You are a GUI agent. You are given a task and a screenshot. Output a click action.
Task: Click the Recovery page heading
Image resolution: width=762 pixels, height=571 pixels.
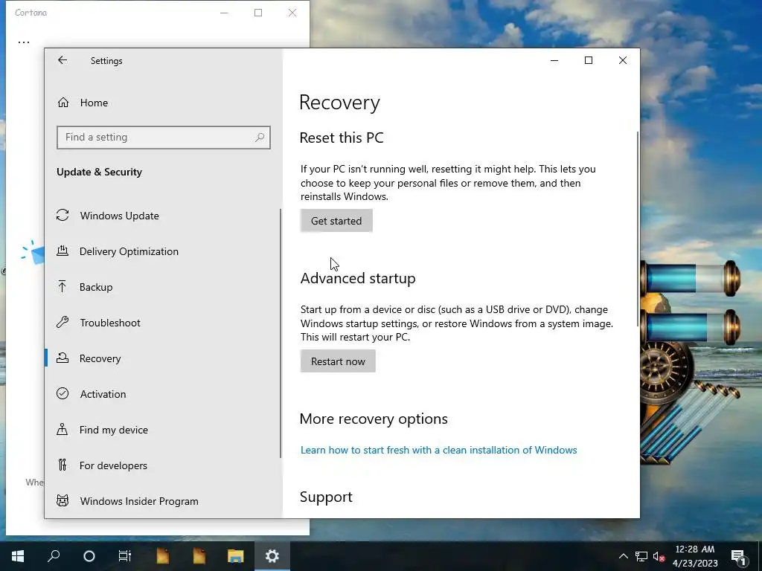(339, 103)
